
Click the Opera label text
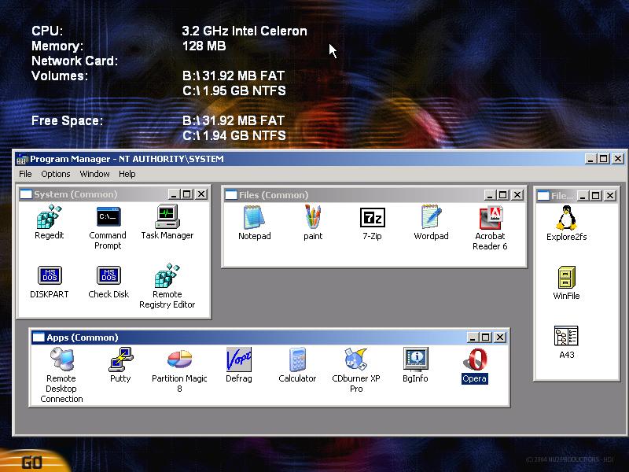coord(475,378)
